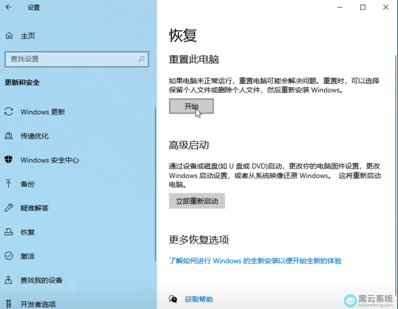Click the sidebar vertical scrollbar
The width and height of the screenshot is (398, 309).
[x=155, y=184]
